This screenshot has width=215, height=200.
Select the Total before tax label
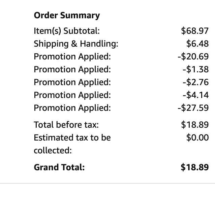click(66, 125)
